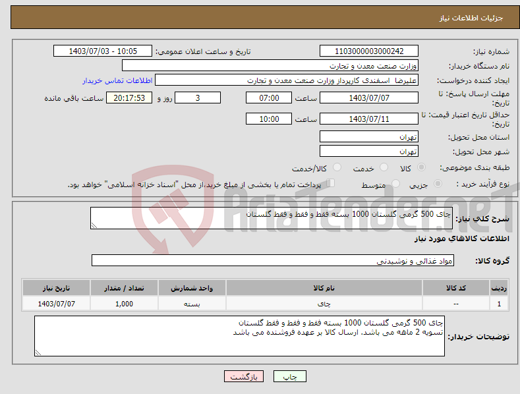The height and width of the screenshot is (394, 520).
Task: Click the resize grip of شرح کلی نیاز textarea
Action: [x=94, y=225]
